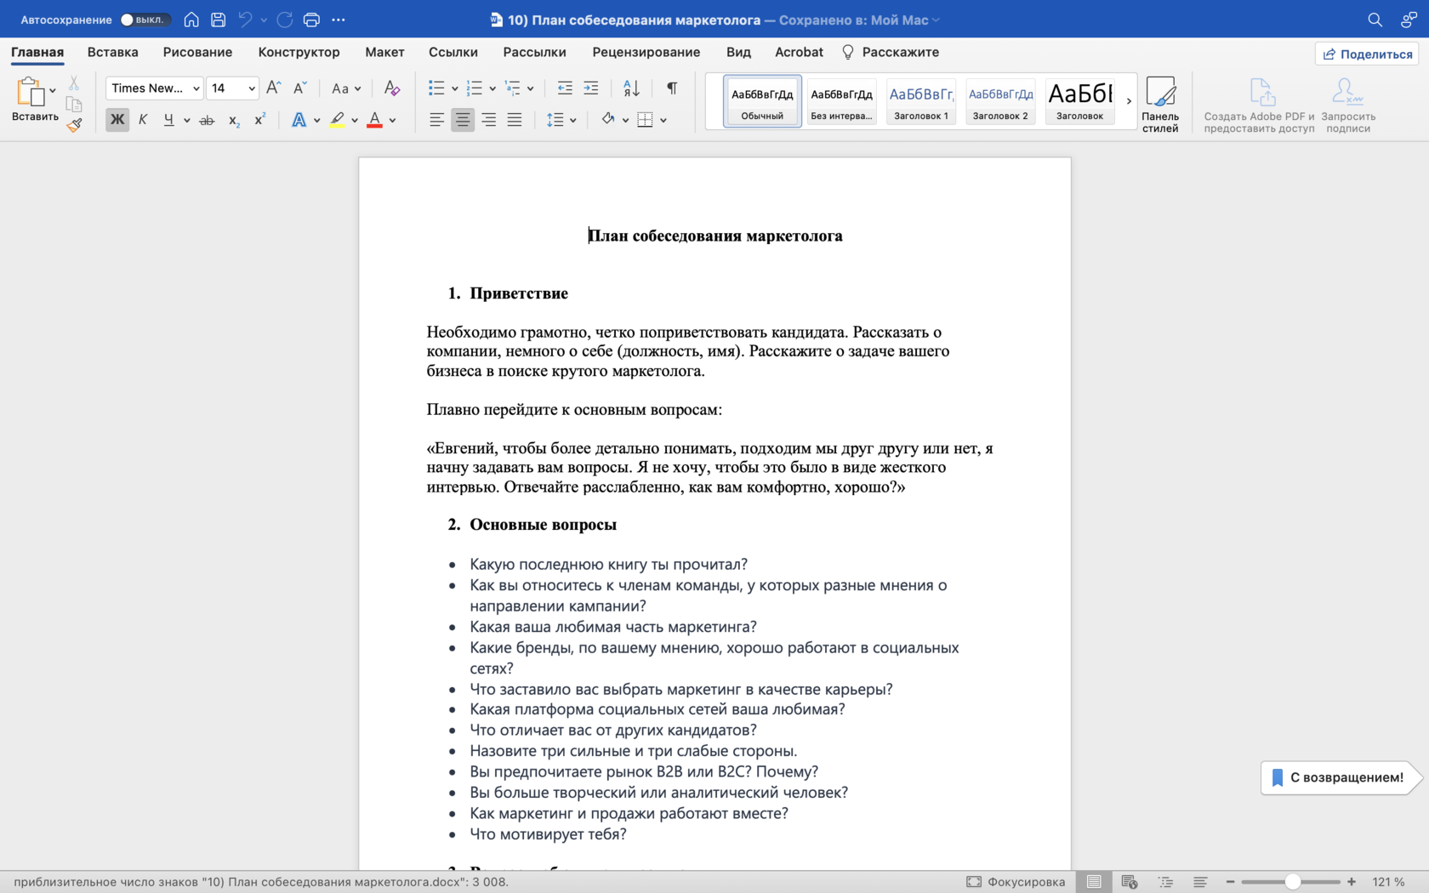This screenshot has height=893, width=1429.
Task: Click the Format Painter brush icon
Action: (x=75, y=125)
